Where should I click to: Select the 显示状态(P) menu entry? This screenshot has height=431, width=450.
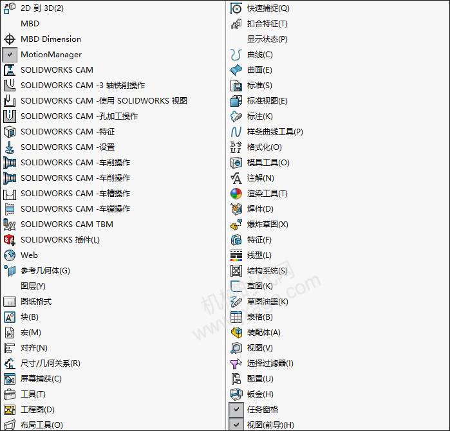(267, 39)
